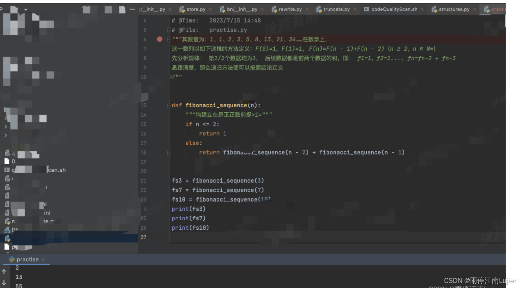This screenshot has height=288, width=522.
Task: Close the structures.py tab
Action: click(474, 9)
